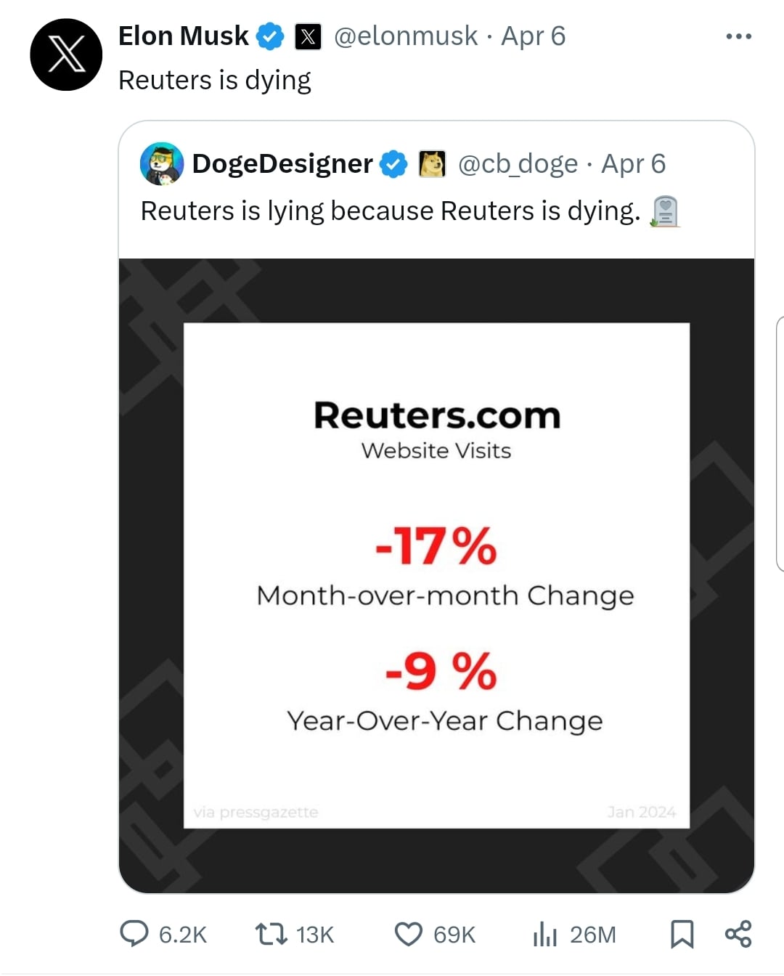Repost the tweet with the retweet icon
Viewport: 784px width, 976px height.
271,934
